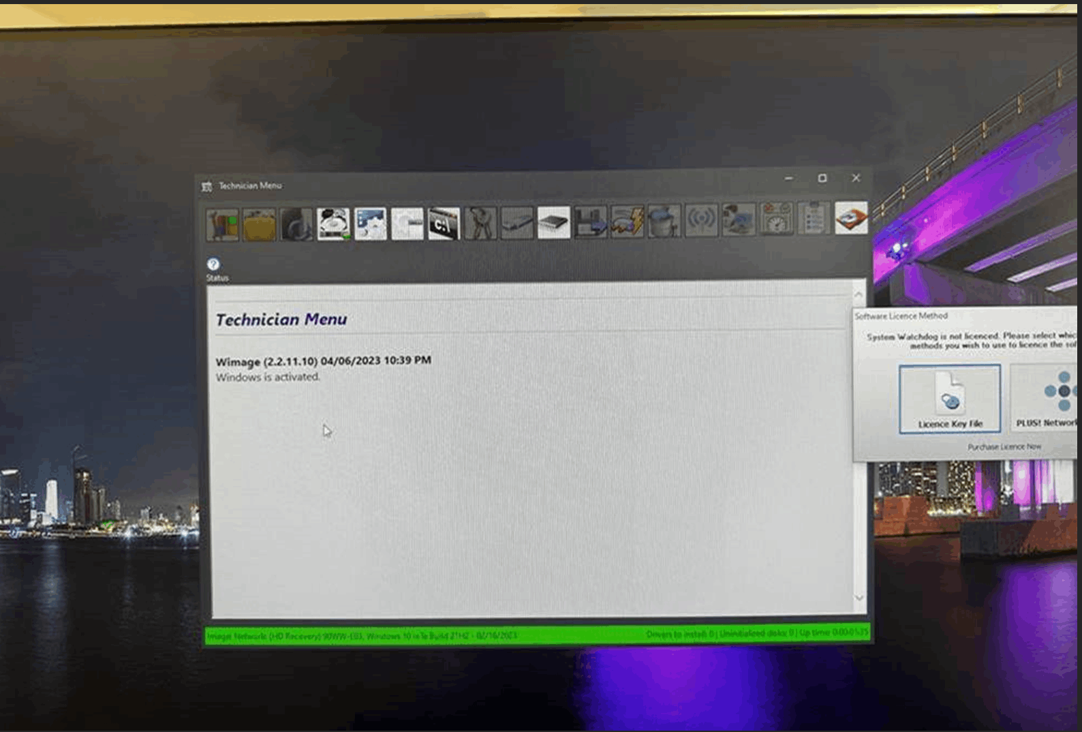This screenshot has width=1082, height=732.
Task: Click the orange disc toolbar icon
Action: coord(851,217)
